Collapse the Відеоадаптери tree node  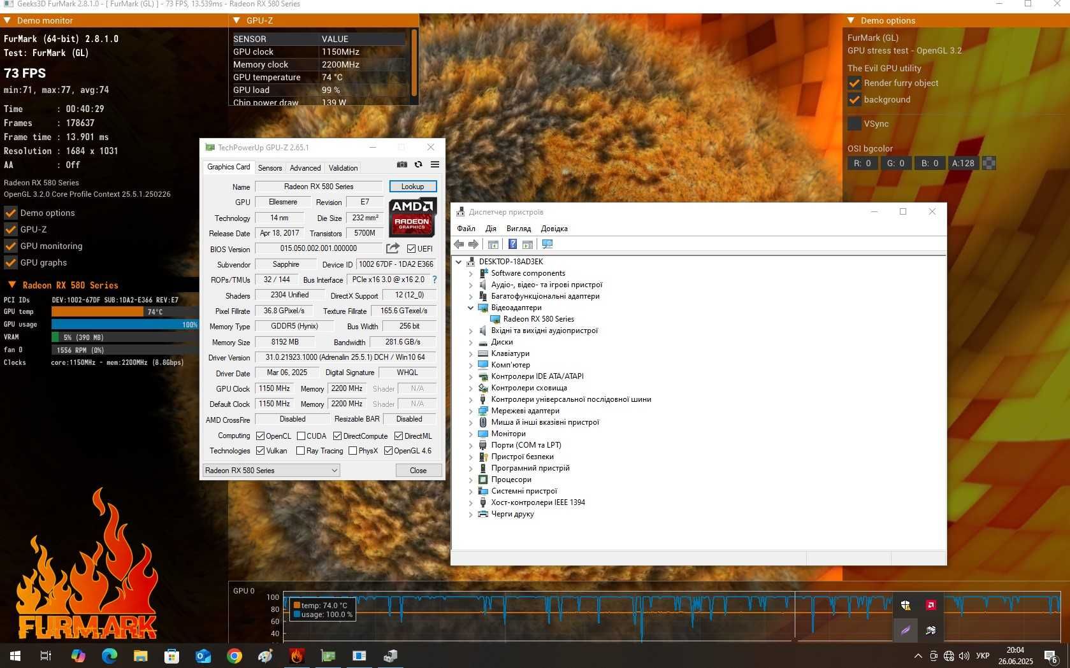coord(471,308)
